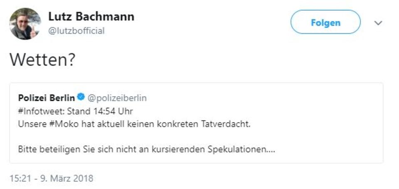Click the blue verified badge icon
The width and height of the screenshot is (399, 189).
point(81,98)
